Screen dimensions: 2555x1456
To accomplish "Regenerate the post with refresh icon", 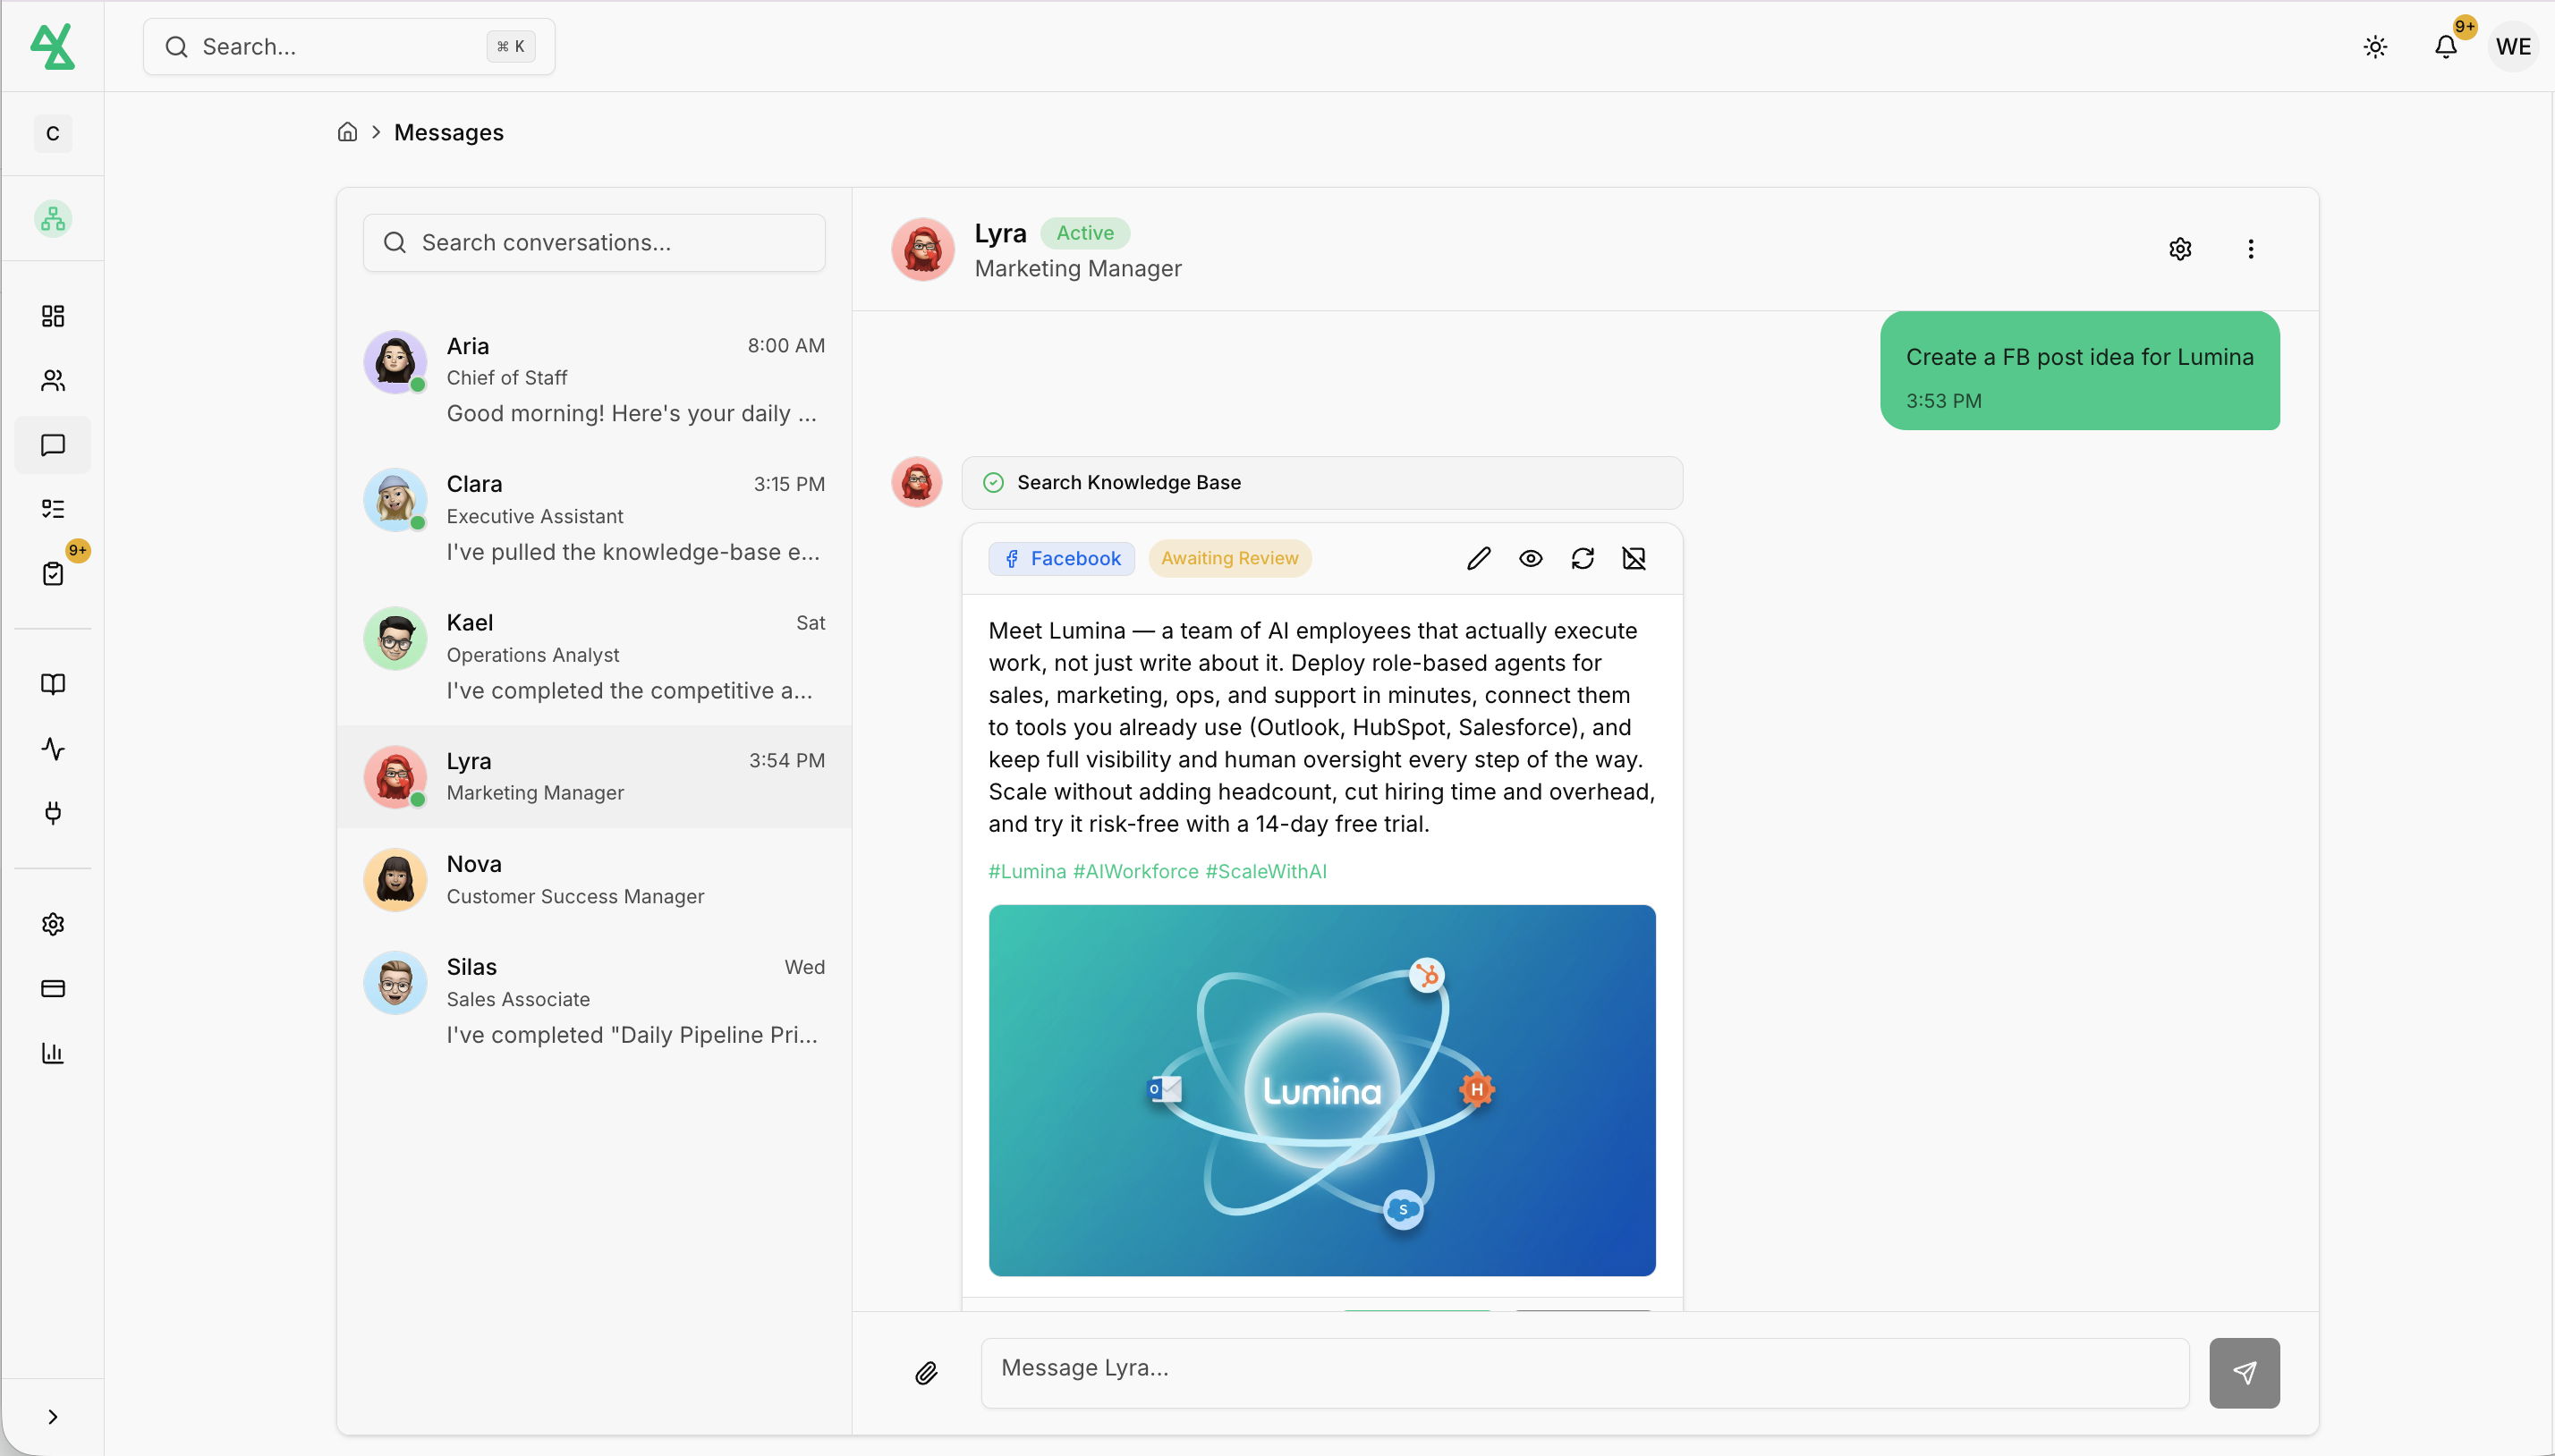I will click(1582, 558).
